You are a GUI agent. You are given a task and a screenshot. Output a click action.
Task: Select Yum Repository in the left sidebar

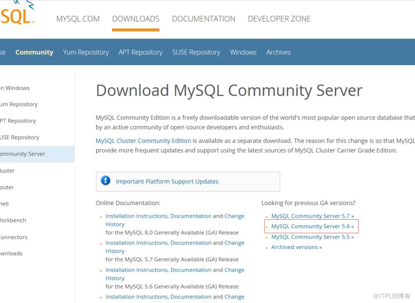click(x=19, y=104)
